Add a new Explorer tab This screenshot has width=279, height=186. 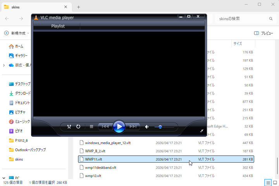78,7
